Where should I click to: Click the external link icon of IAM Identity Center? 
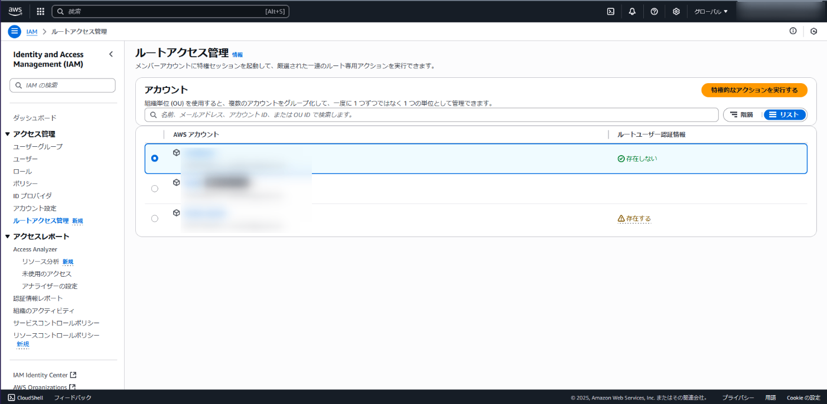point(73,375)
